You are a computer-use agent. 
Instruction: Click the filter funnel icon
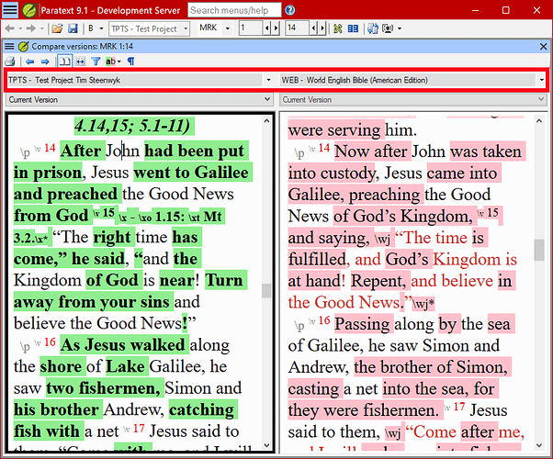click(x=96, y=62)
